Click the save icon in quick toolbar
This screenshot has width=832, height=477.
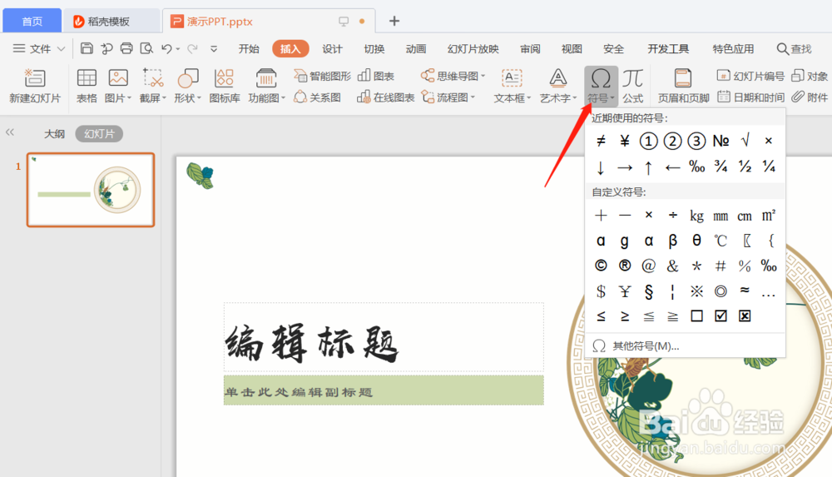click(x=87, y=48)
